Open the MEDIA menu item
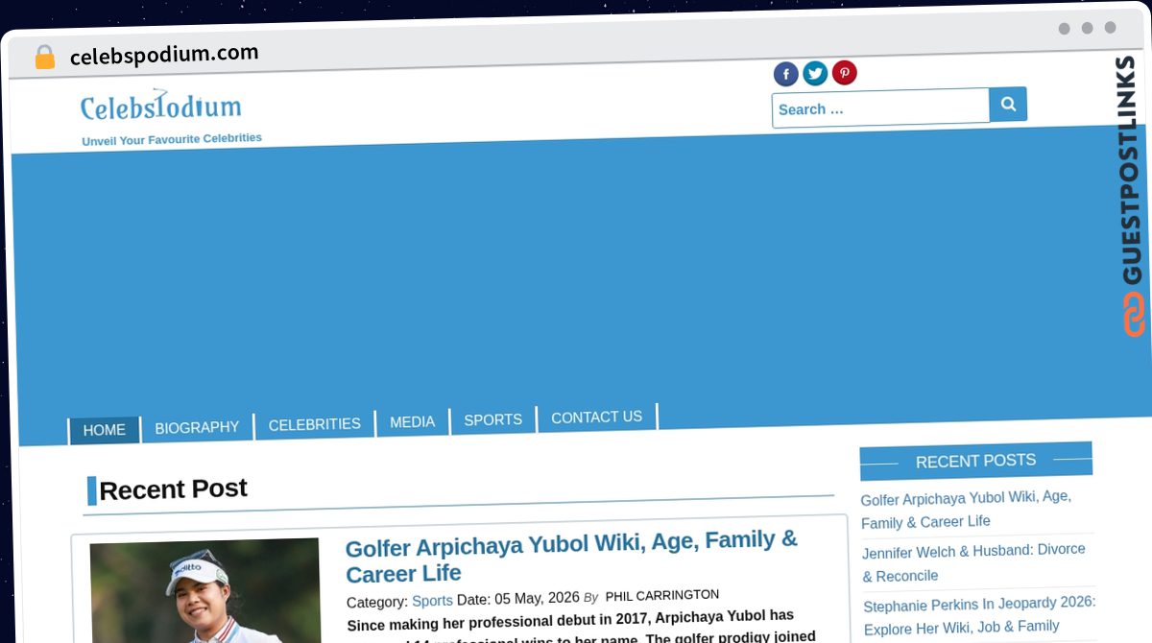This screenshot has width=1152, height=643. point(412,421)
